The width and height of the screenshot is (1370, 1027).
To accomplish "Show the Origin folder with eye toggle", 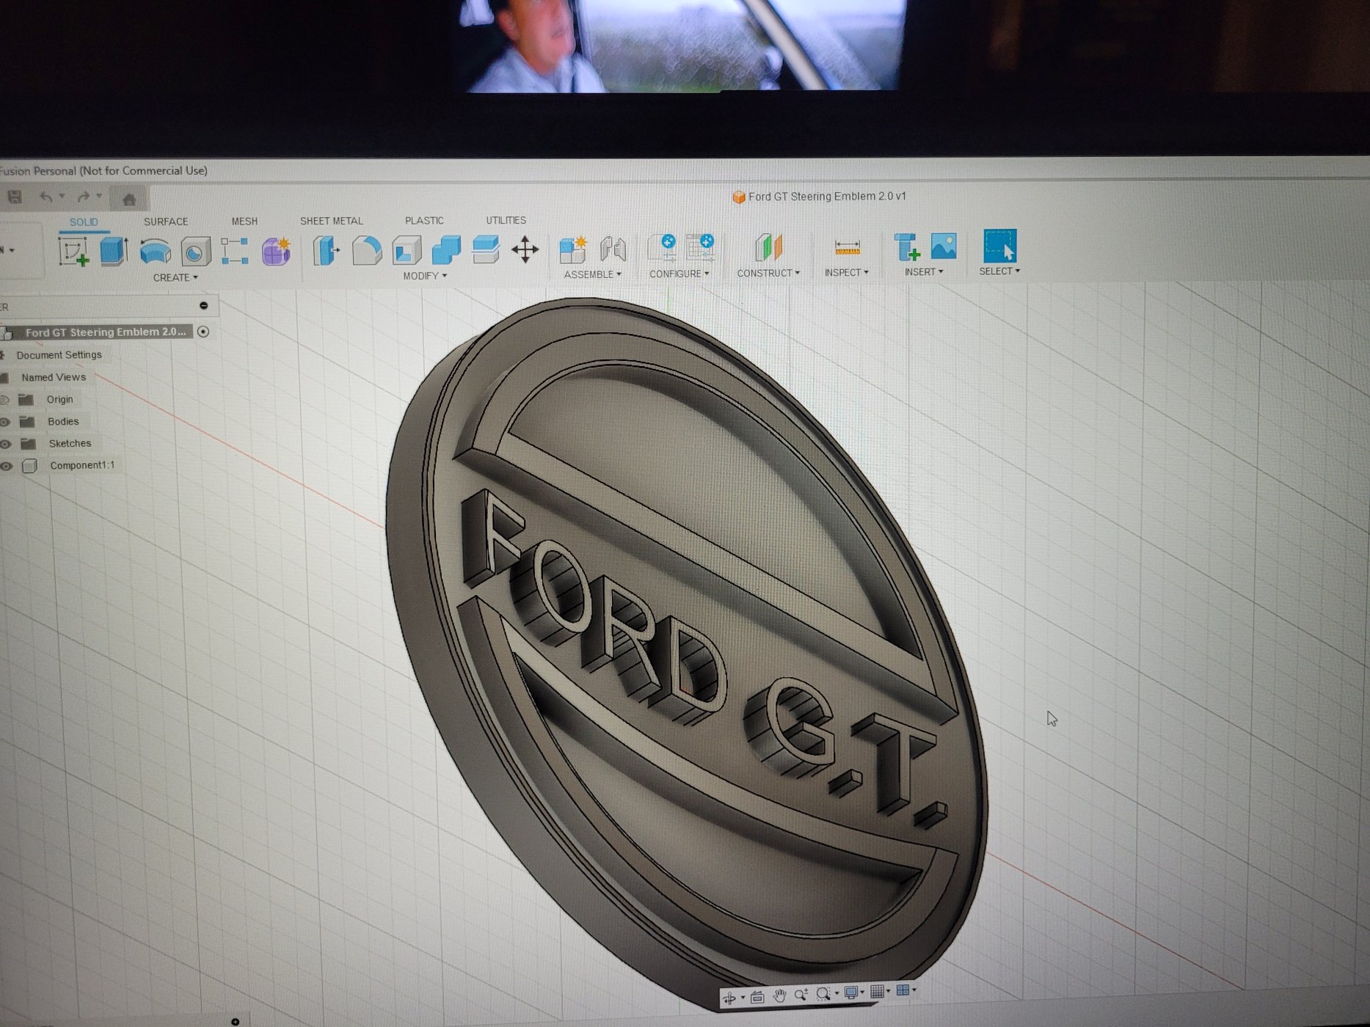I will pos(4,400).
